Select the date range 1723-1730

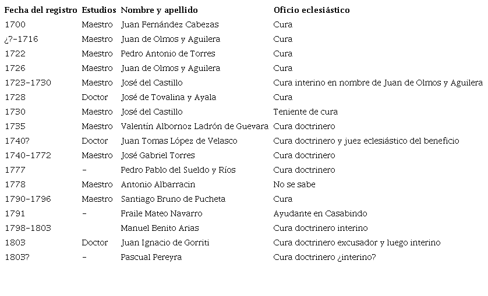coord(27,83)
